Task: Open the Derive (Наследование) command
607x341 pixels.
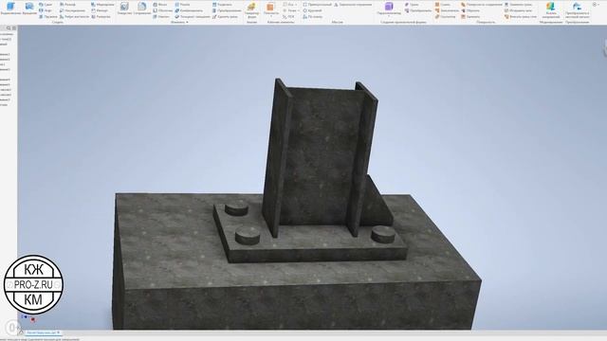Action: pos(72,10)
